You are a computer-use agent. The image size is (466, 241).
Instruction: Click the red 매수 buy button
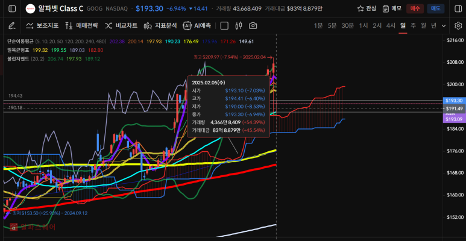(x=415, y=8)
